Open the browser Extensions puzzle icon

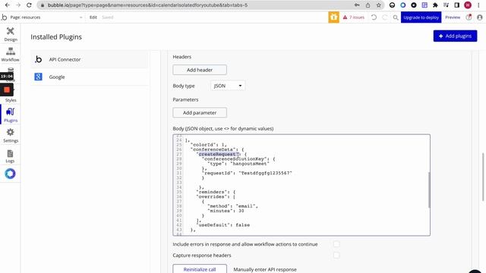[x=435, y=5]
